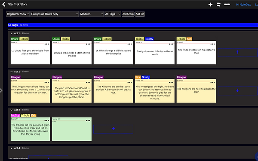Add a new card to the Act 1 row
The height and width of the screenshot is (161, 258).
[x=238, y=52]
